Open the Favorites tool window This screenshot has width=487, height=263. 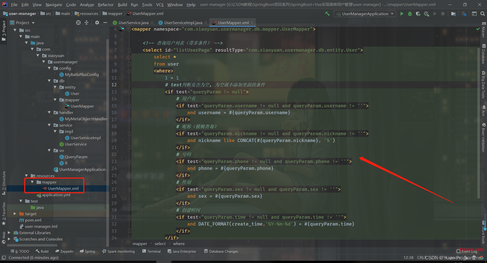click(x=4, y=213)
